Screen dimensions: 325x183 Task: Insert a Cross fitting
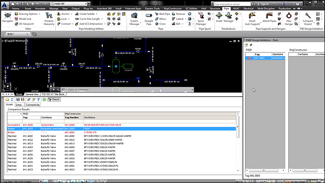[x=161, y=24]
